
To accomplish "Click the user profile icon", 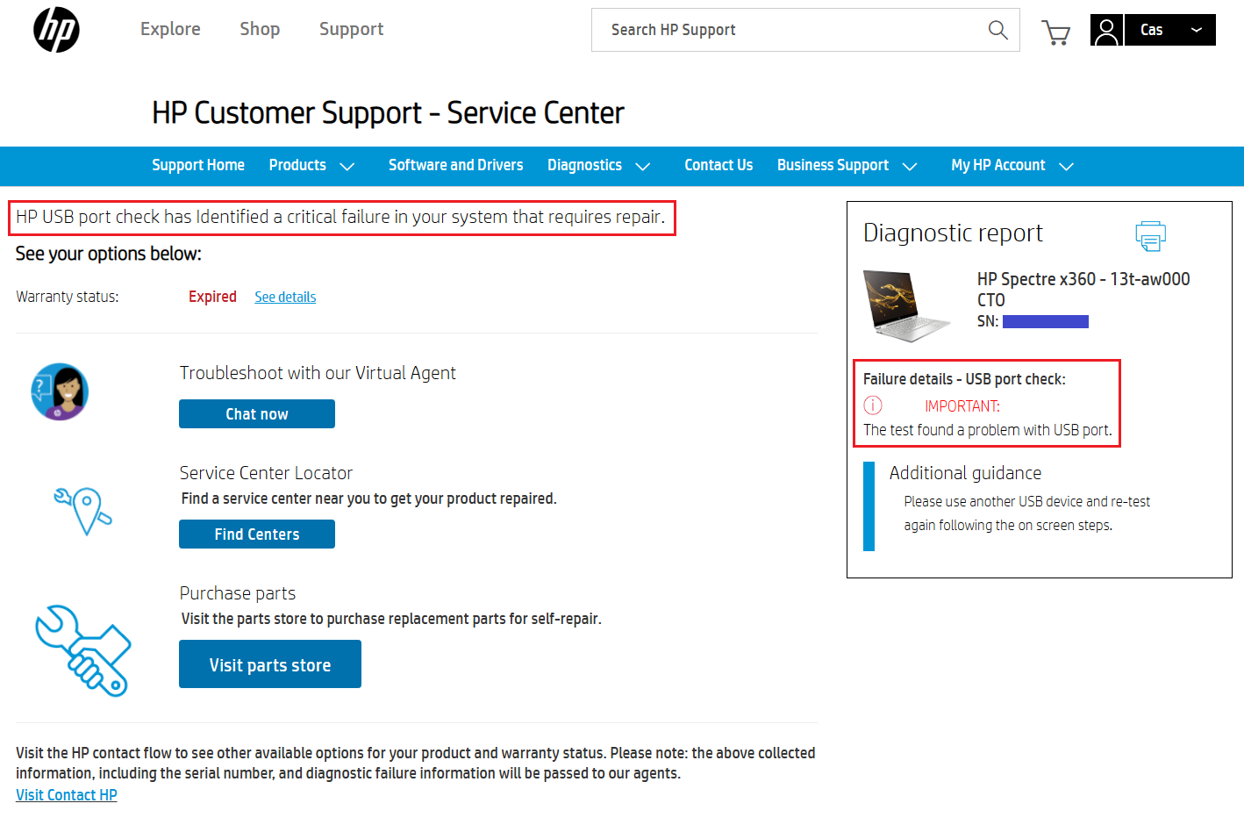I will point(1107,31).
